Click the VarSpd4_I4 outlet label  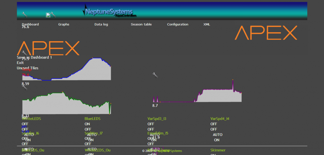(x=220, y=119)
